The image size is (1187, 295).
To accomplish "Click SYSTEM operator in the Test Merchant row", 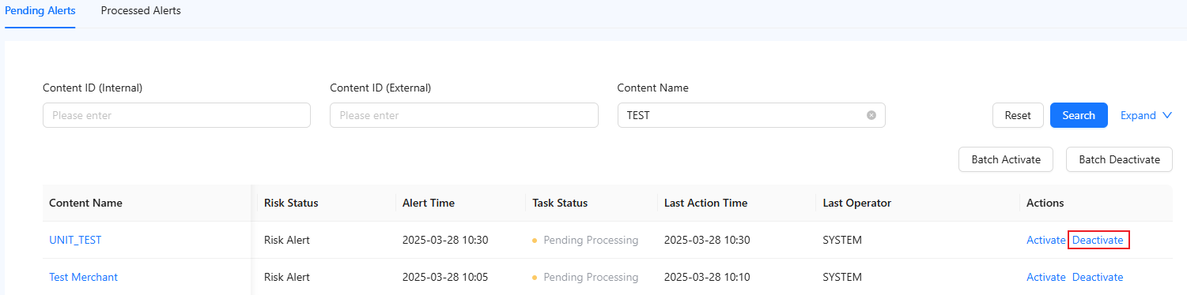I will pyautogui.click(x=842, y=277).
